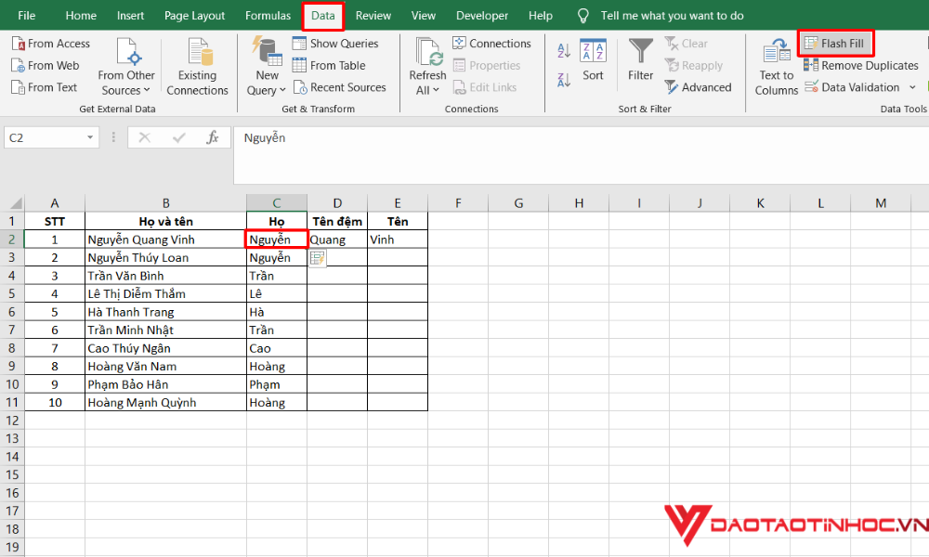Open From Other Sources dropdown
This screenshot has width=929, height=557.
126,66
